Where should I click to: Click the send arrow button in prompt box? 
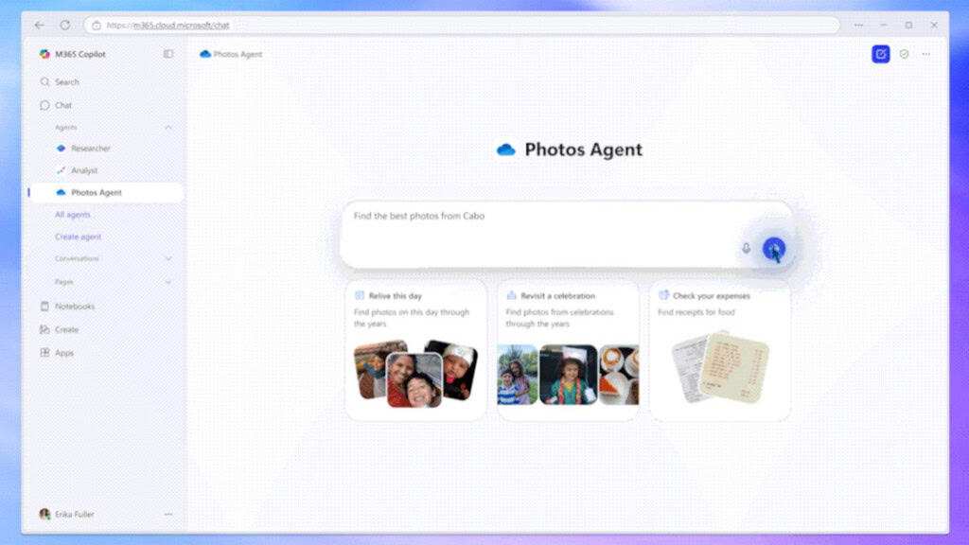click(x=774, y=248)
